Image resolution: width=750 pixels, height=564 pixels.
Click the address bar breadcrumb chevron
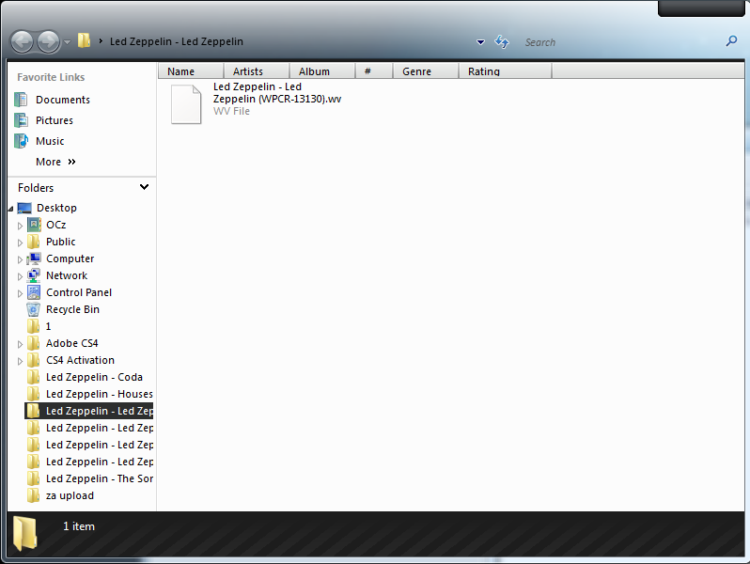[101, 41]
